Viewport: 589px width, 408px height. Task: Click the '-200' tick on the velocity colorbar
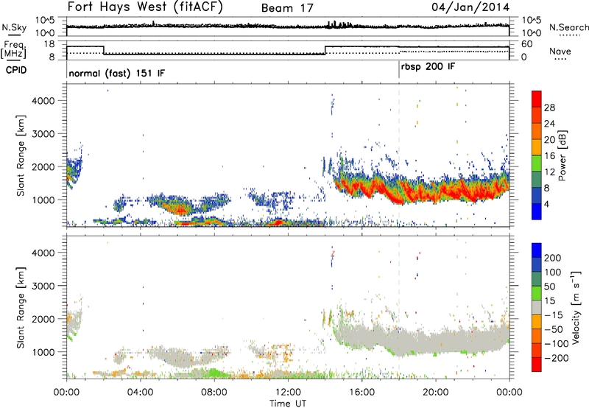pos(556,358)
